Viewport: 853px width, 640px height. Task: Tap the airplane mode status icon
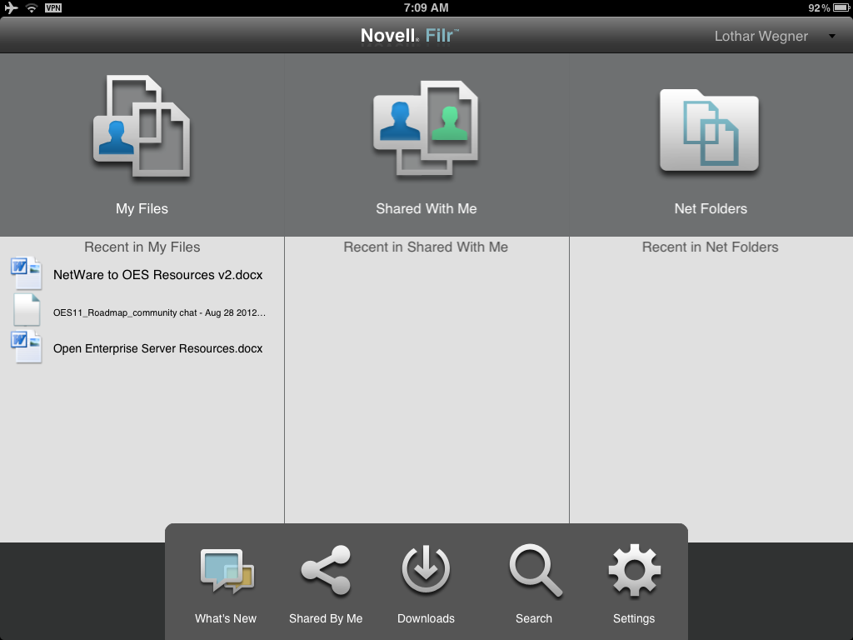pos(11,7)
